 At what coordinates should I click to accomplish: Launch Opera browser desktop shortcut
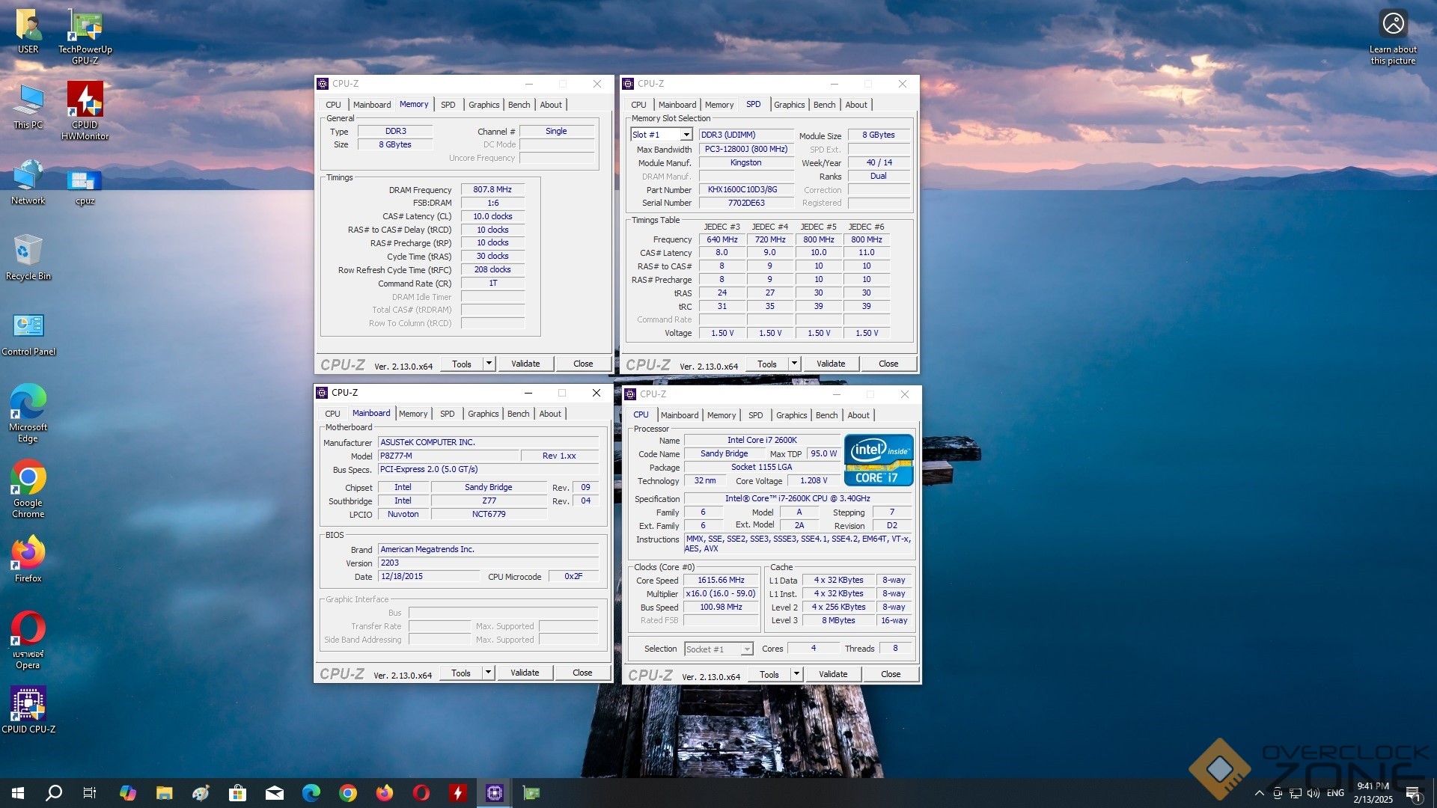(x=28, y=640)
